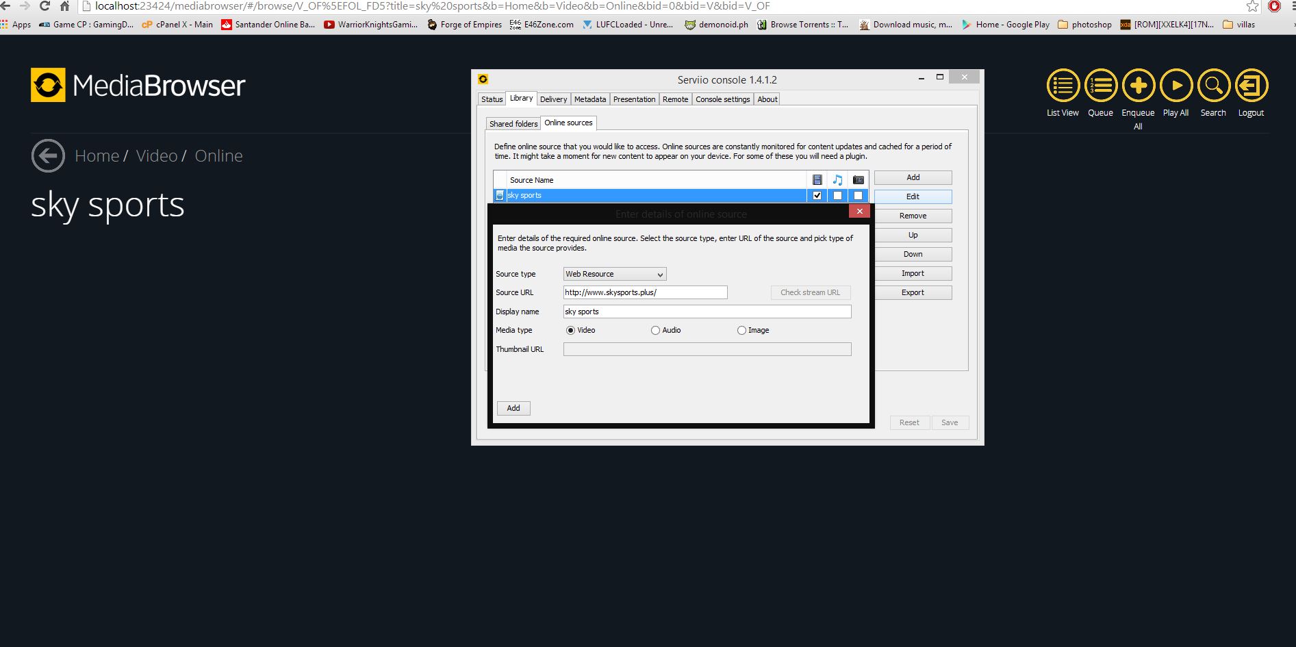
Task: Click the Enqueue All plus icon
Action: (1139, 86)
